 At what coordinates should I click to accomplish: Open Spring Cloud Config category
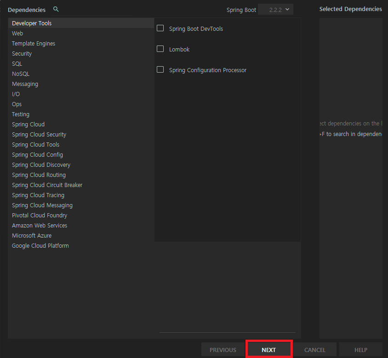(x=81, y=154)
